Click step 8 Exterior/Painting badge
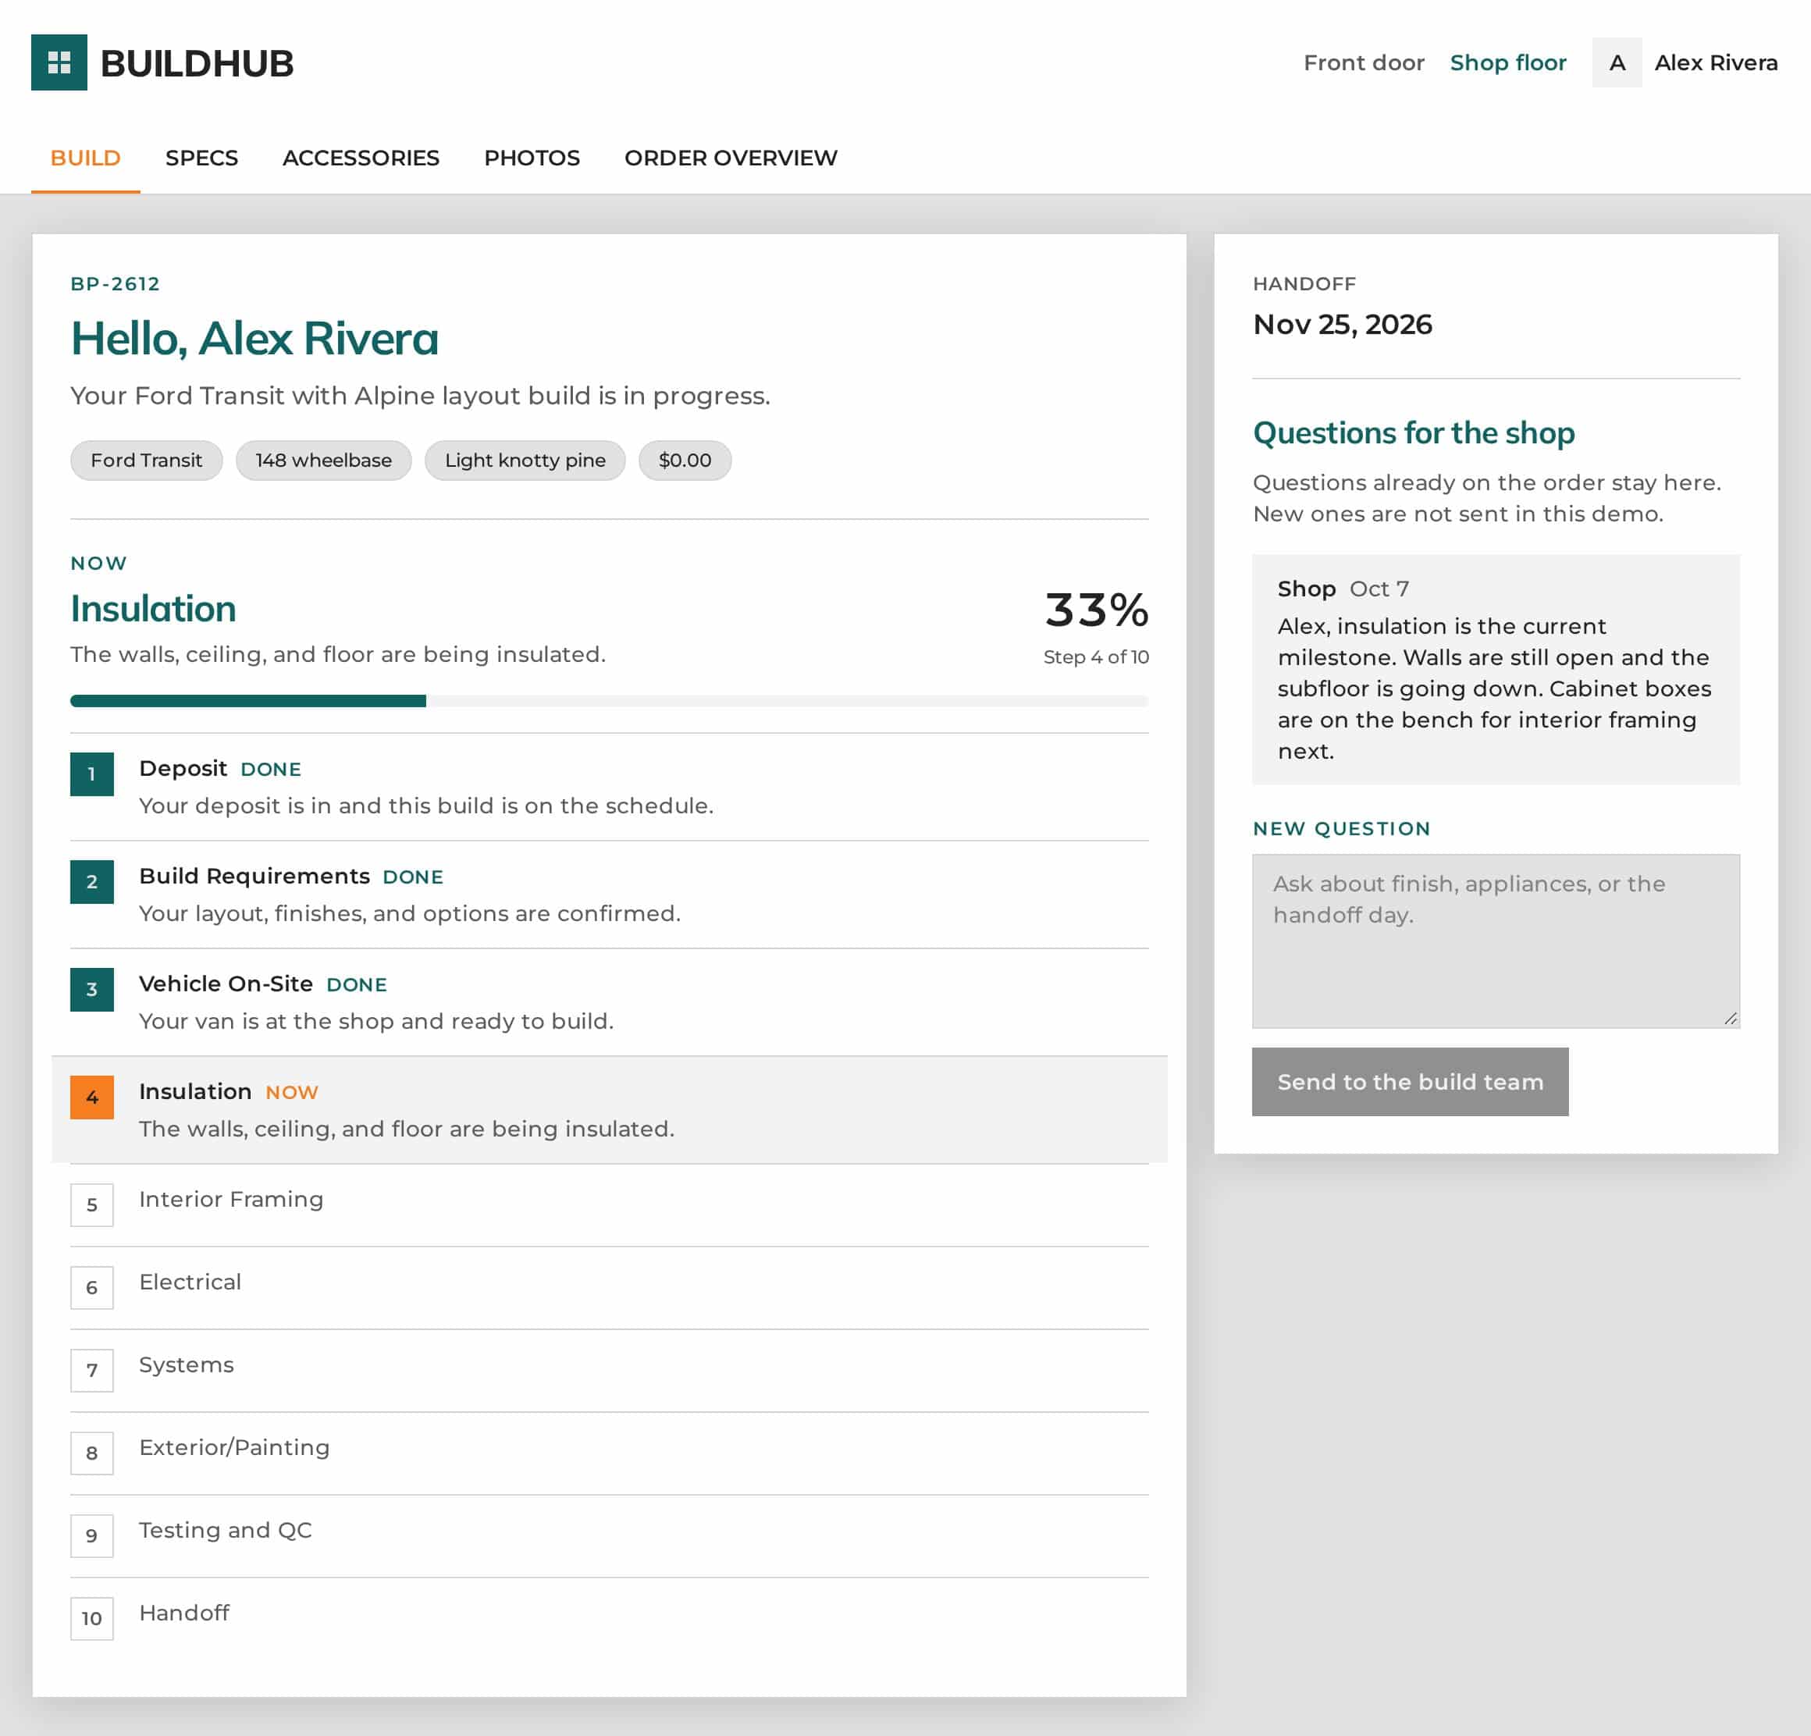 91,1453
